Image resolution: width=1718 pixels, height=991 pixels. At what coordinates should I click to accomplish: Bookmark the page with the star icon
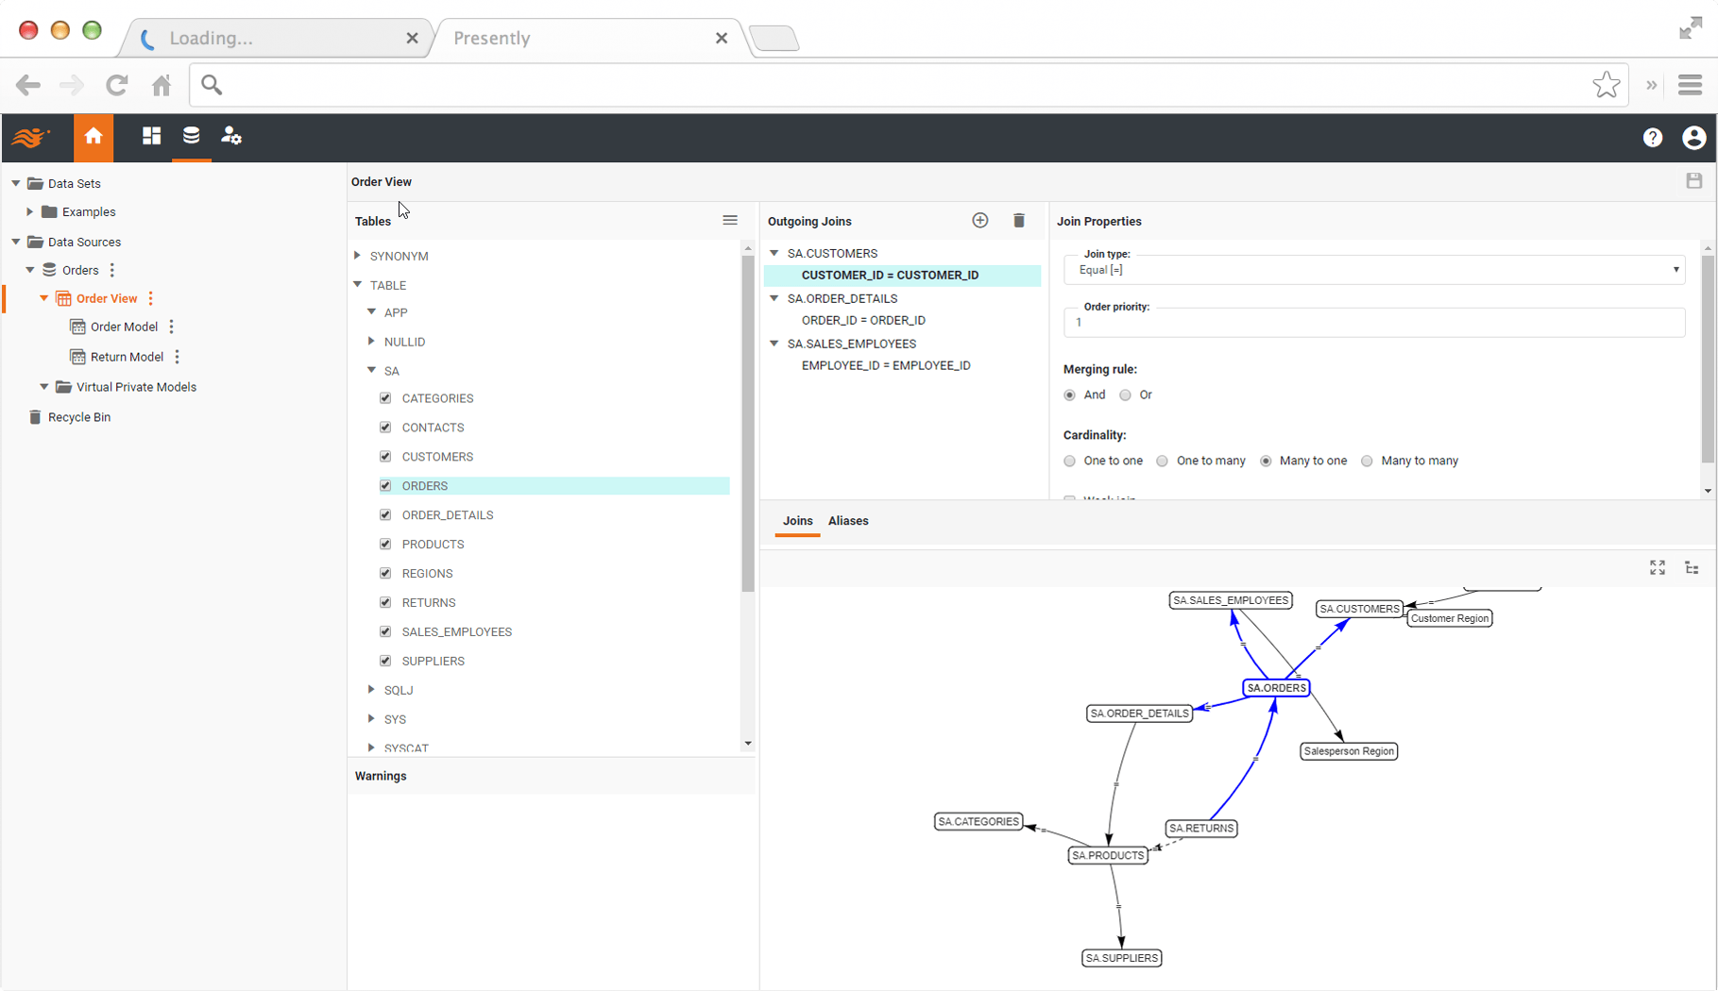pyautogui.click(x=1606, y=85)
